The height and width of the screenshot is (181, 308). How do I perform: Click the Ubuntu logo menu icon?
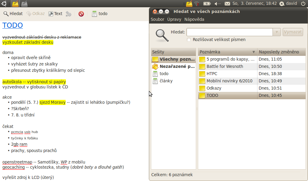click(4, 4)
